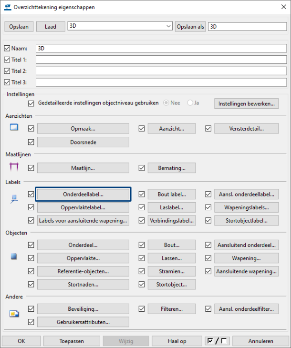This screenshot has width=291, height=348.
Task: Select the Ja radio button
Action: 190,103
